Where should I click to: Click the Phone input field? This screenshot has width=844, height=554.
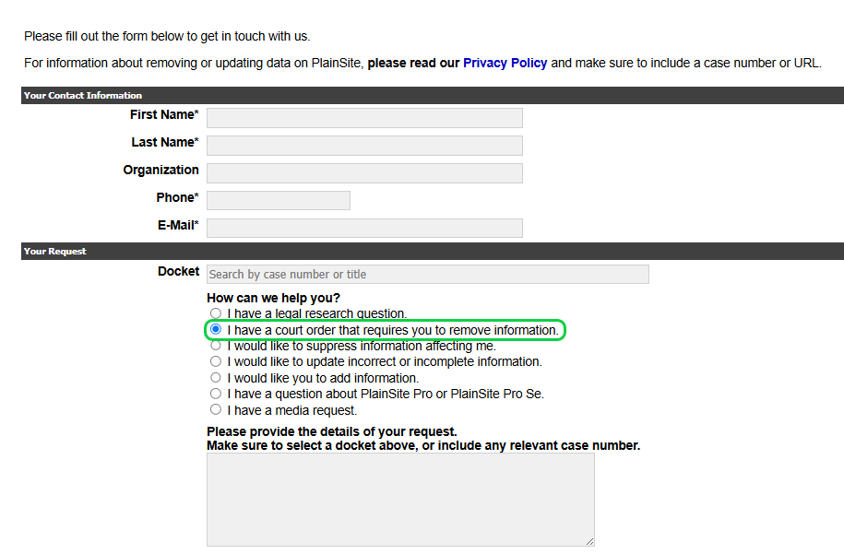(278, 200)
